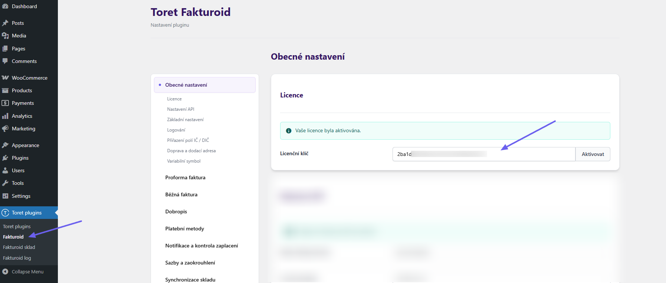Open the Posts menu
Screen dimensions: 666x283
(x=29, y=23)
